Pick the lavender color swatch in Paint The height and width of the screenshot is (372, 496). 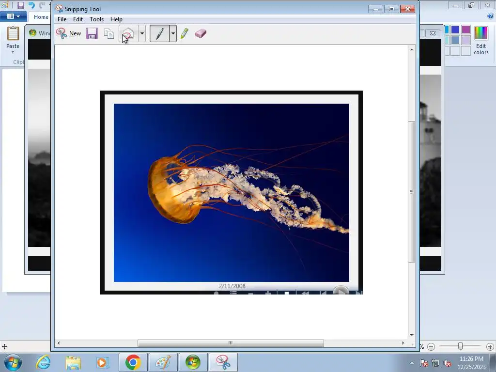tap(466, 40)
